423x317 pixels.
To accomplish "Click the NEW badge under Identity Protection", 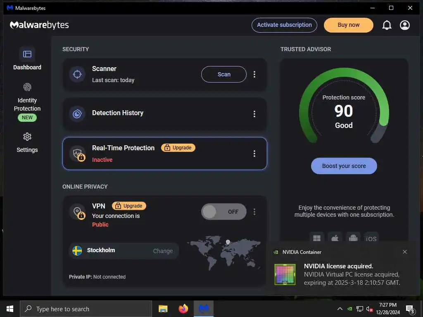I will tap(27, 118).
